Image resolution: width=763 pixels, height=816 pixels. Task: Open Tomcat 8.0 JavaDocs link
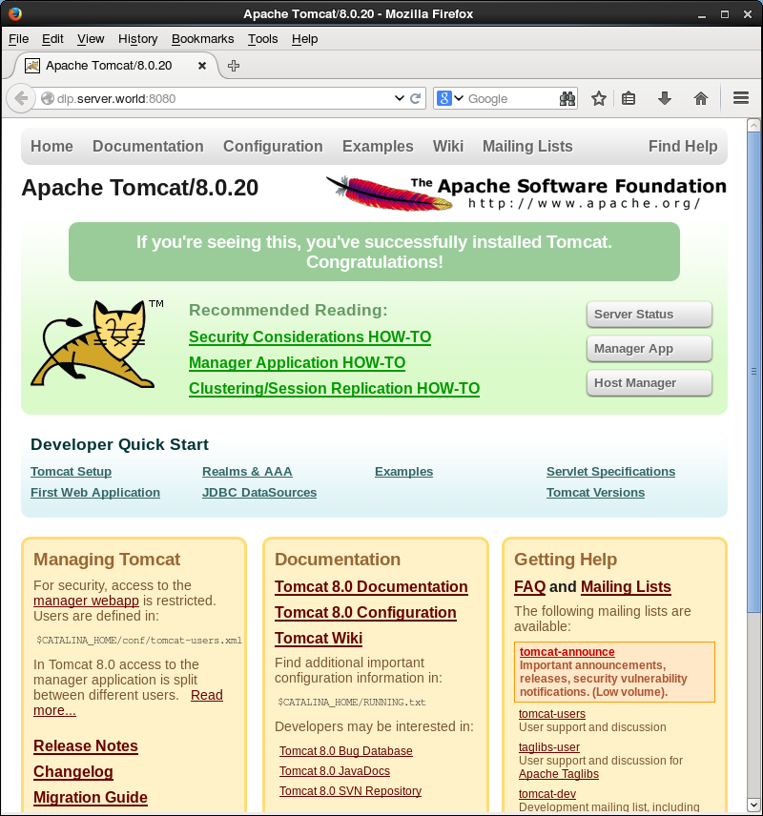coord(335,771)
